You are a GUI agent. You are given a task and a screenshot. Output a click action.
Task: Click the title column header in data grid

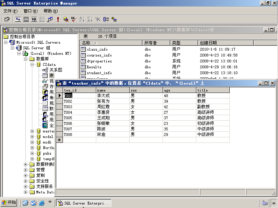pyautogui.click(x=213, y=90)
